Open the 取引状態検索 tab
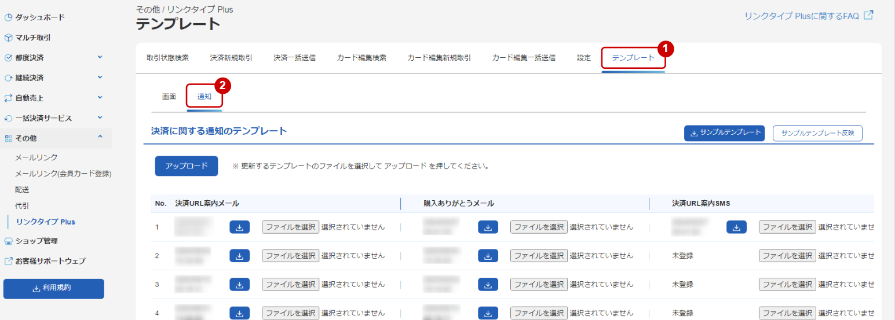The image size is (895, 320). click(167, 58)
